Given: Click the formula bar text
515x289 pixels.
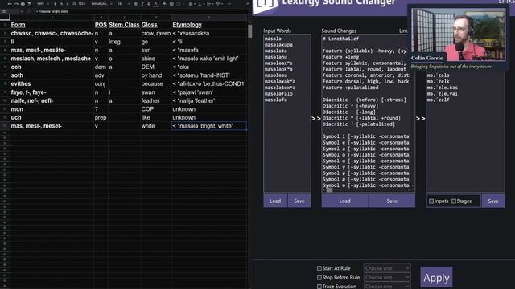Looking at the screenshot, I should pos(52,11).
